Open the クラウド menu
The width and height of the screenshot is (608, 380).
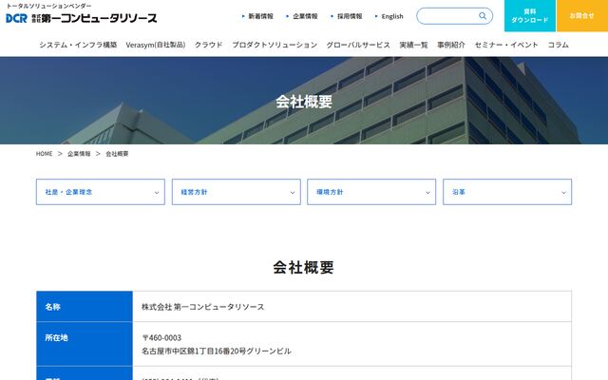coord(209,45)
